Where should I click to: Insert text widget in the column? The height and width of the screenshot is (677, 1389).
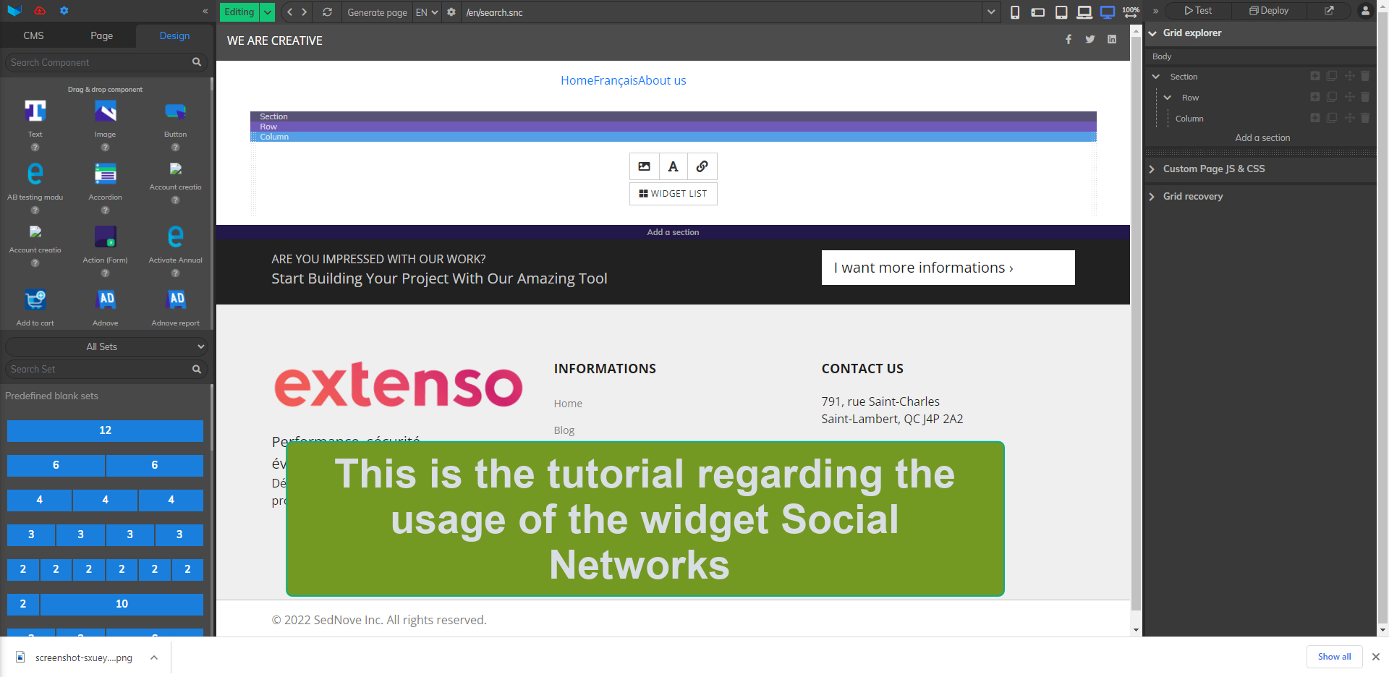(x=673, y=166)
